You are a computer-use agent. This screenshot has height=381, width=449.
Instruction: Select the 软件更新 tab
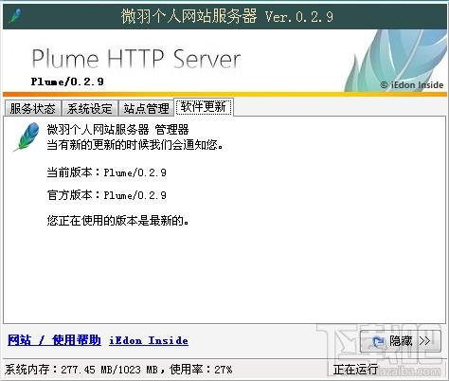coord(204,107)
